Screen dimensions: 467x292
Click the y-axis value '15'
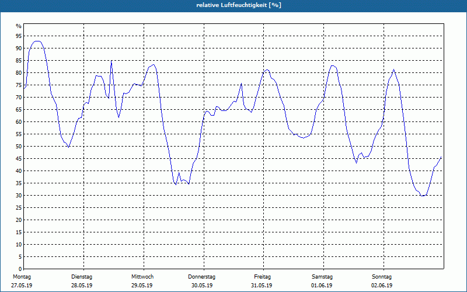(19, 232)
